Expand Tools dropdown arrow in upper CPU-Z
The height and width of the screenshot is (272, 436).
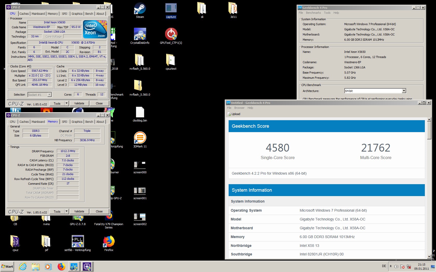pyautogui.click(x=66, y=103)
